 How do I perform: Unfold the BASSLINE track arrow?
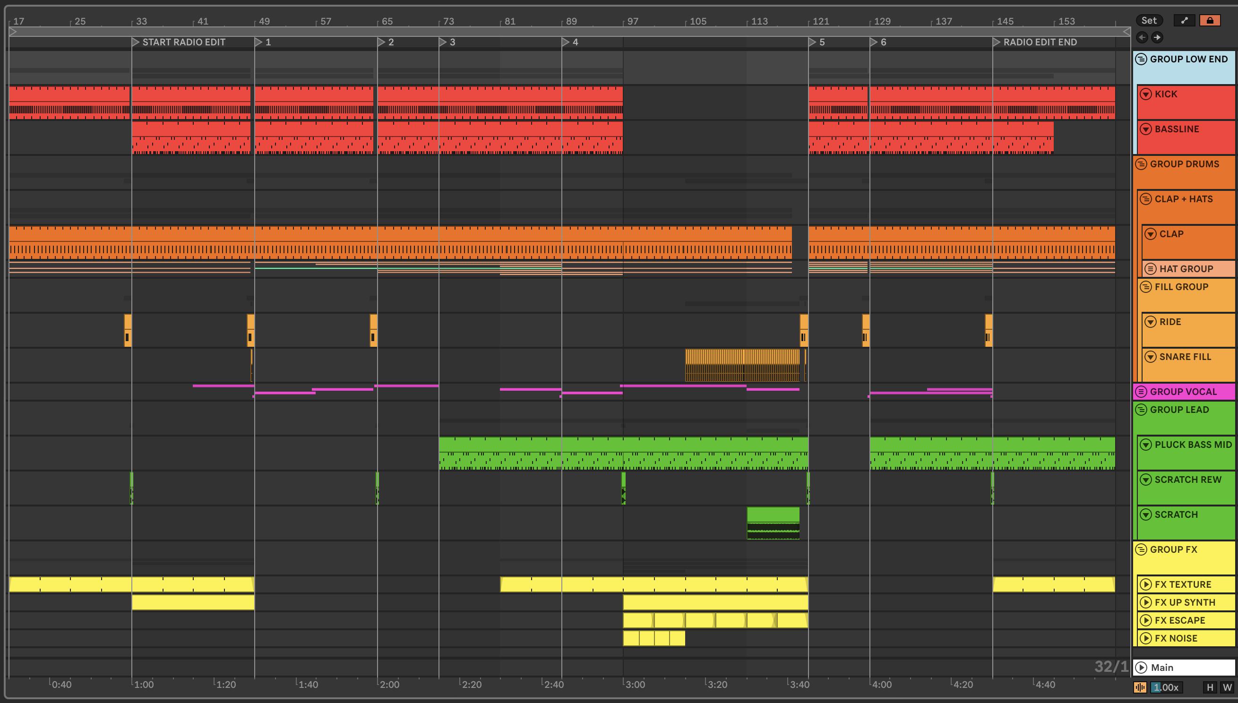[x=1146, y=129]
